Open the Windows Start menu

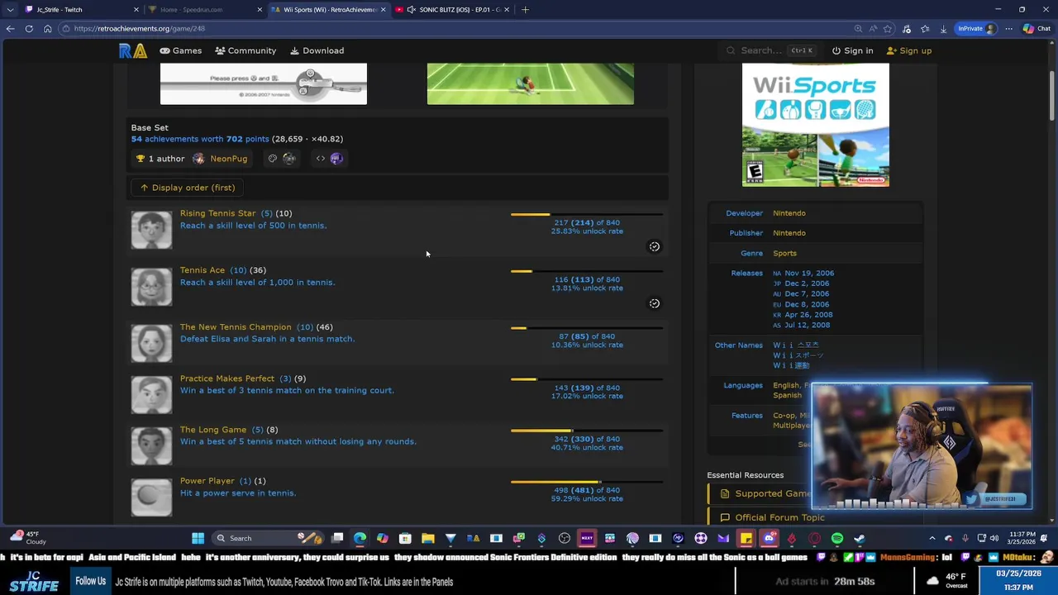(198, 539)
